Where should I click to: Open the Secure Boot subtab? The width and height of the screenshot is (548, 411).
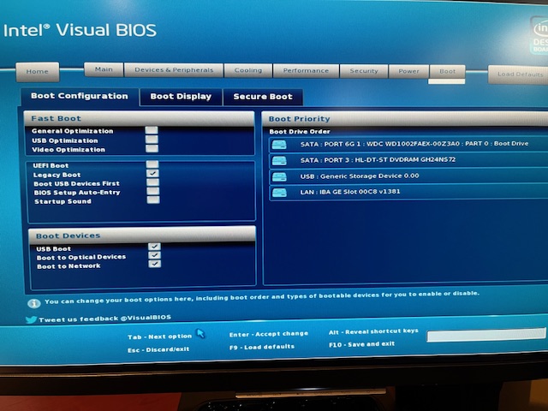[x=263, y=97]
